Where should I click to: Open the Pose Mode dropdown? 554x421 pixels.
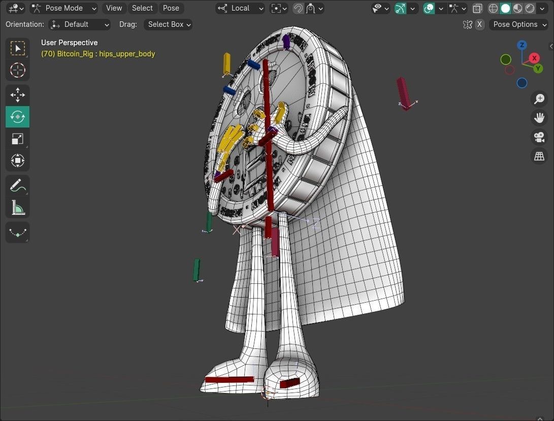64,8
